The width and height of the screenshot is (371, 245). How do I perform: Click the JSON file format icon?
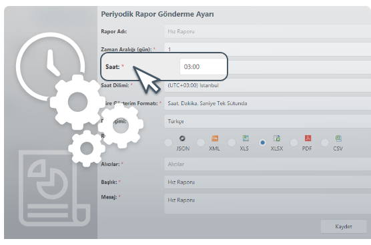pyautogui.click(x=182, y=138)
